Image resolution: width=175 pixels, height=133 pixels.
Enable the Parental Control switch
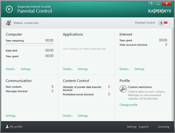point(164,23)
